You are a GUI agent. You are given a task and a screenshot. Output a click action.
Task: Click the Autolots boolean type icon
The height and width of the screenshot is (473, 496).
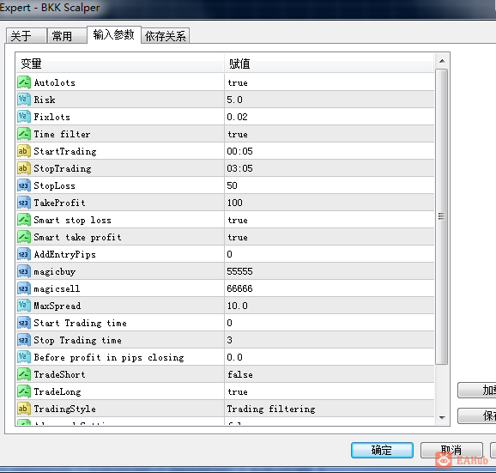(24, 82)
